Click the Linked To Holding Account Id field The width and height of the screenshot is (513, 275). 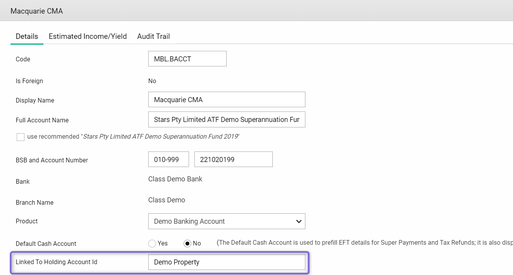click(227, 262)
